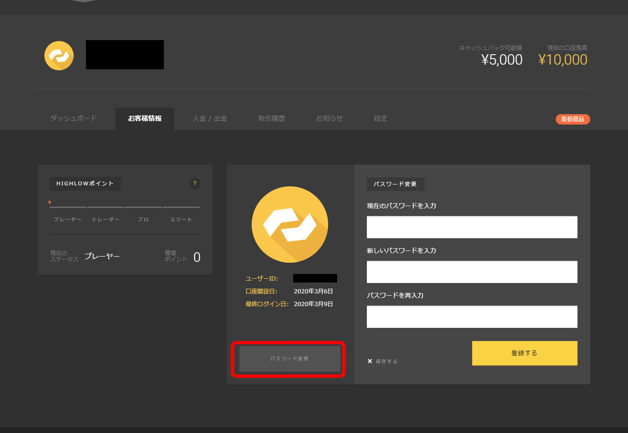Image resolution: width=628 pixels, height=433 pixels.
Task: Open the 取引履歴 tab
Action: pyautogui.click(x=272, y=118)
